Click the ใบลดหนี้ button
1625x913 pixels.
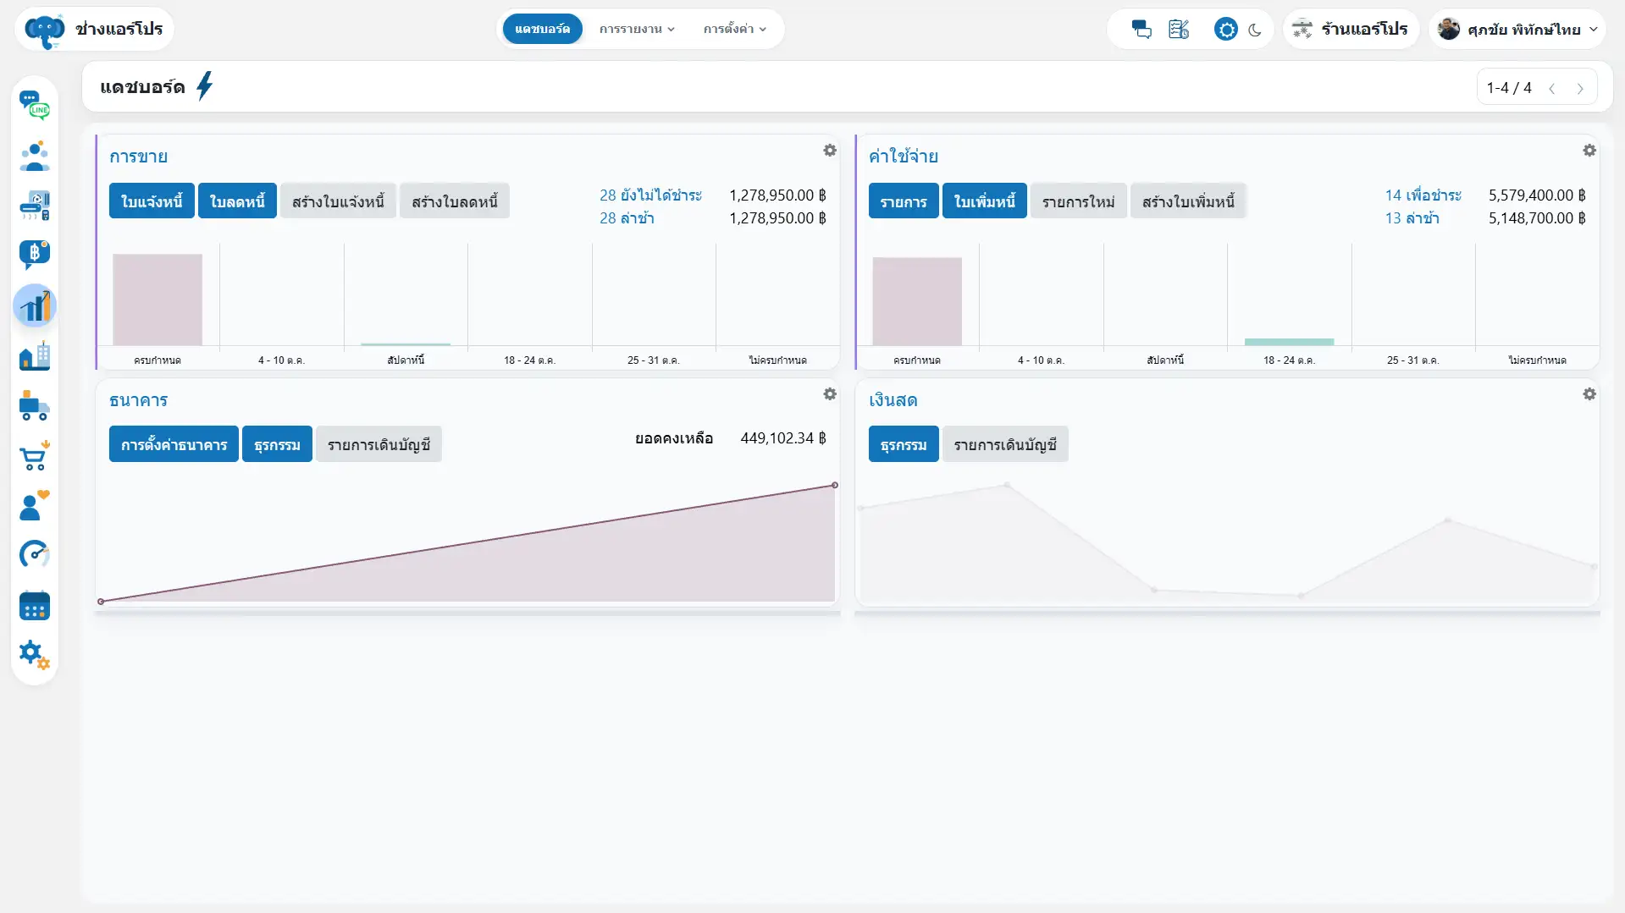click(237, 201)
